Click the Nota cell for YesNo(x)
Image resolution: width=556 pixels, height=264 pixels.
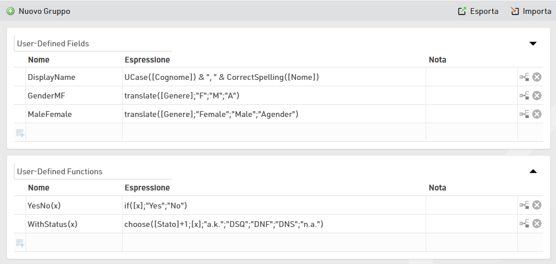click(x=471, y=205)
